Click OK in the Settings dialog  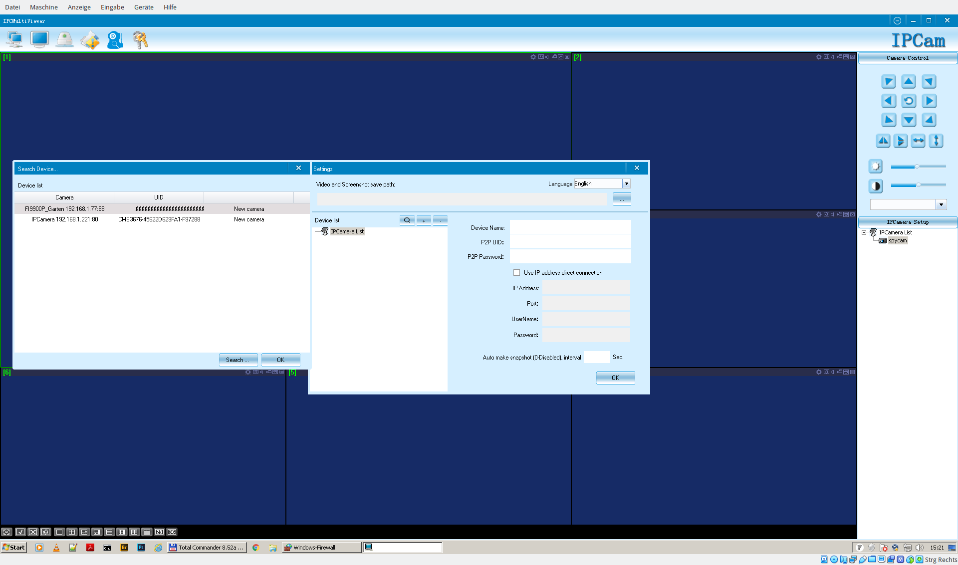click(x=615, y=377)
